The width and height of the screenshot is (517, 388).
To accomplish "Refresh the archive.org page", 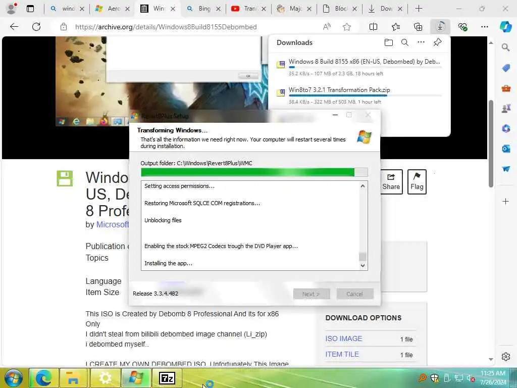I will click(36, 27).
